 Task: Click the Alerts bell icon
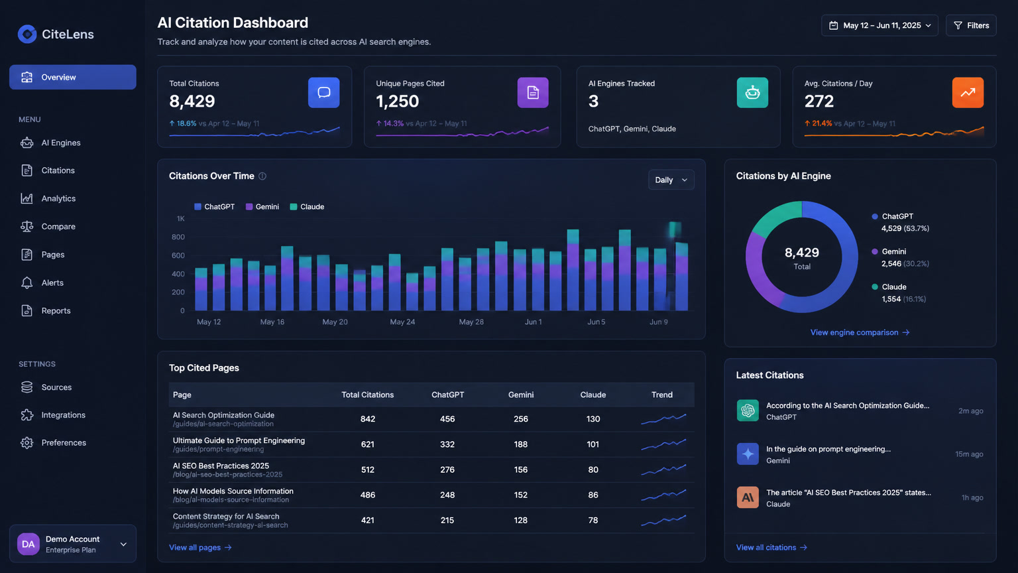pyautogui.click(x=27, y=283)
